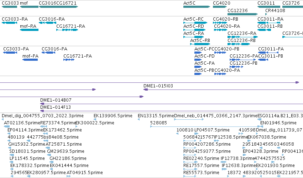Select the CG12236-PA protein glyph

(x=243, y=60)
